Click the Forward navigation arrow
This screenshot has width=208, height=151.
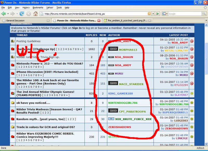click(12, 14)
